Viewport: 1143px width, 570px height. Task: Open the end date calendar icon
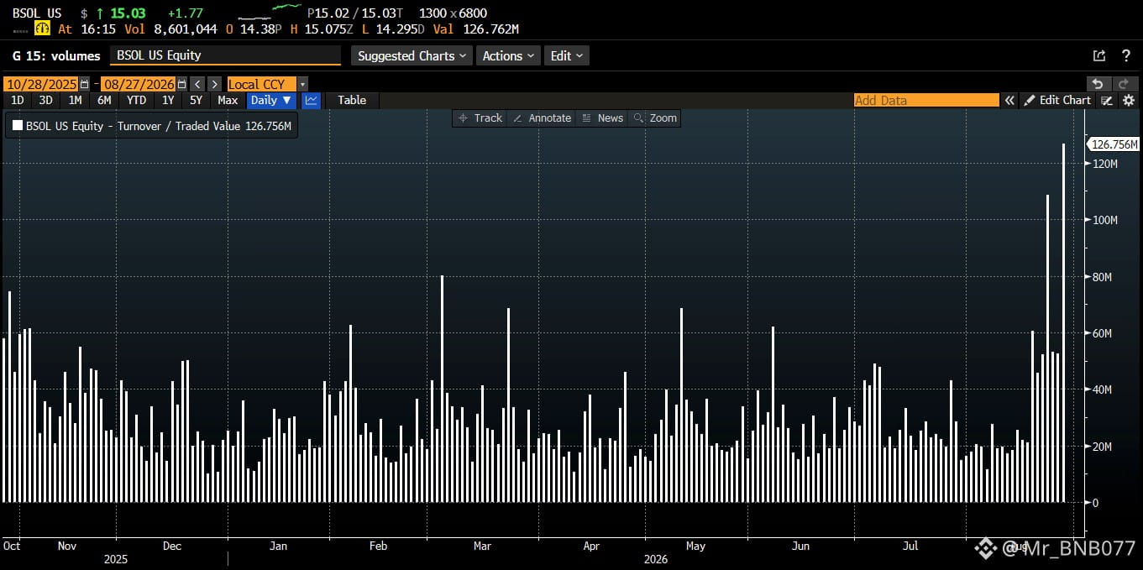[x=181, y=84]
